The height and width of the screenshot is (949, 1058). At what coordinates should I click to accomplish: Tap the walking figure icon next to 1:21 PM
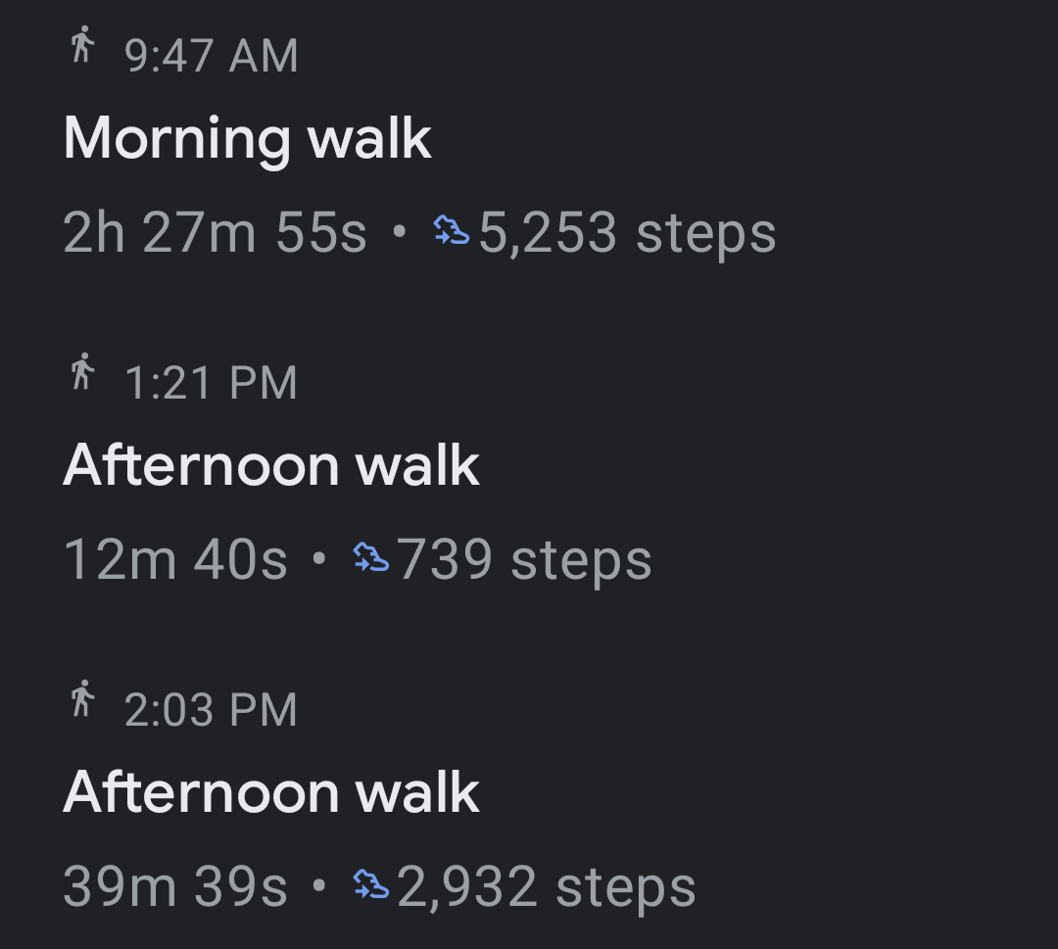[x=83, y=373]
